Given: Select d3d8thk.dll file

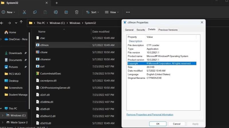Looking at the screenshot, I should tap(47, 102).
